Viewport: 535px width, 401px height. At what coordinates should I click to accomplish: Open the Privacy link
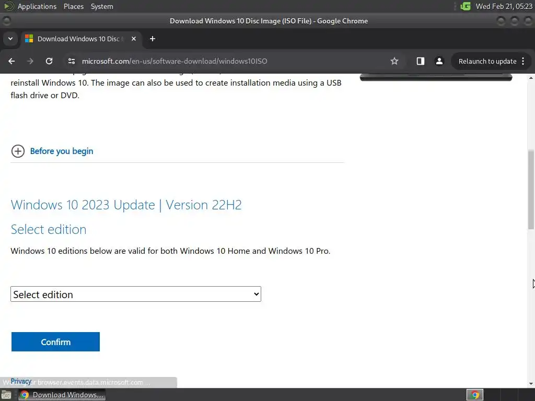click(x=21, y=381)
